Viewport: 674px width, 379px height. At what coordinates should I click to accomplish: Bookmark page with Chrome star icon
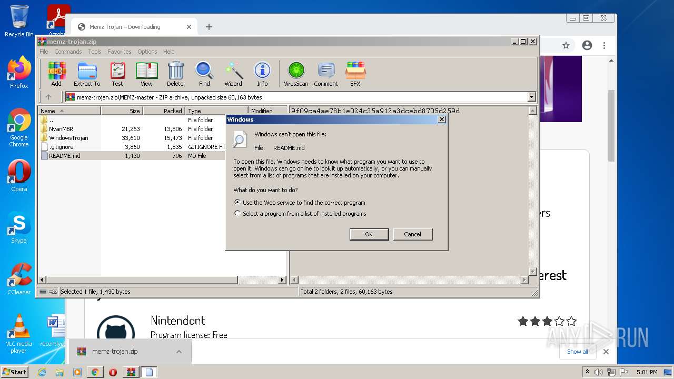pos(566,45)
